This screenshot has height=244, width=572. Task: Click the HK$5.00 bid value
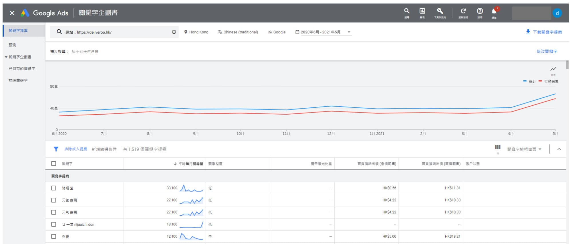[389, 237]
